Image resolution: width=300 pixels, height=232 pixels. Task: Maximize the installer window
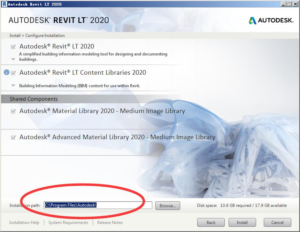(x=289, y=4)
